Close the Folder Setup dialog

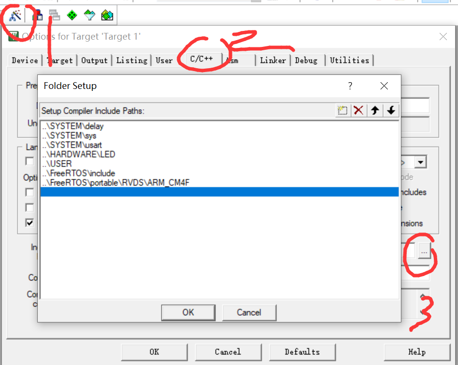[384, 86]
